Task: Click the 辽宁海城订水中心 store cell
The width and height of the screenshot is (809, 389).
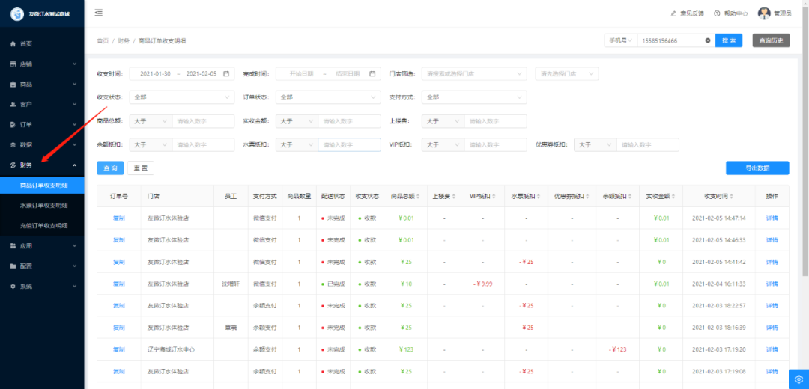Action: coord(171,349)
